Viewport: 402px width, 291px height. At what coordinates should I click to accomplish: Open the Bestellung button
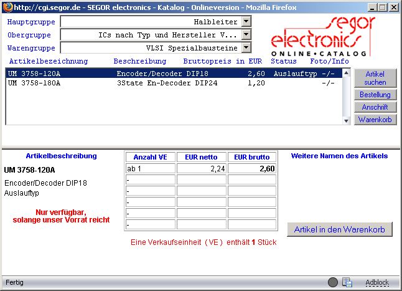(375, 95)
